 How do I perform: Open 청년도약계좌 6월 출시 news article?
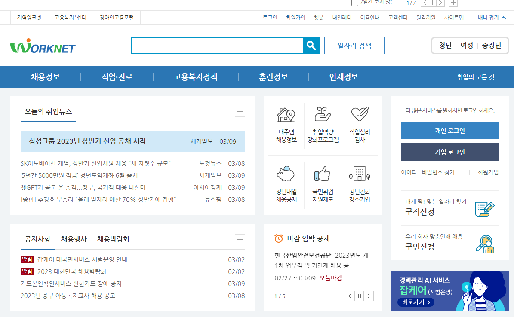point(79,176)
